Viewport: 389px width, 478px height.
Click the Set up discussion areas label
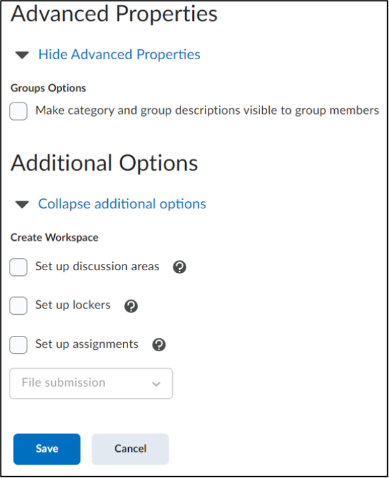click(x=98, y=266)
